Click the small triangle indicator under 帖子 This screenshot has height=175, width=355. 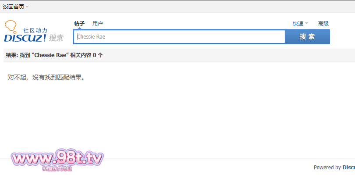click(79, 28)
